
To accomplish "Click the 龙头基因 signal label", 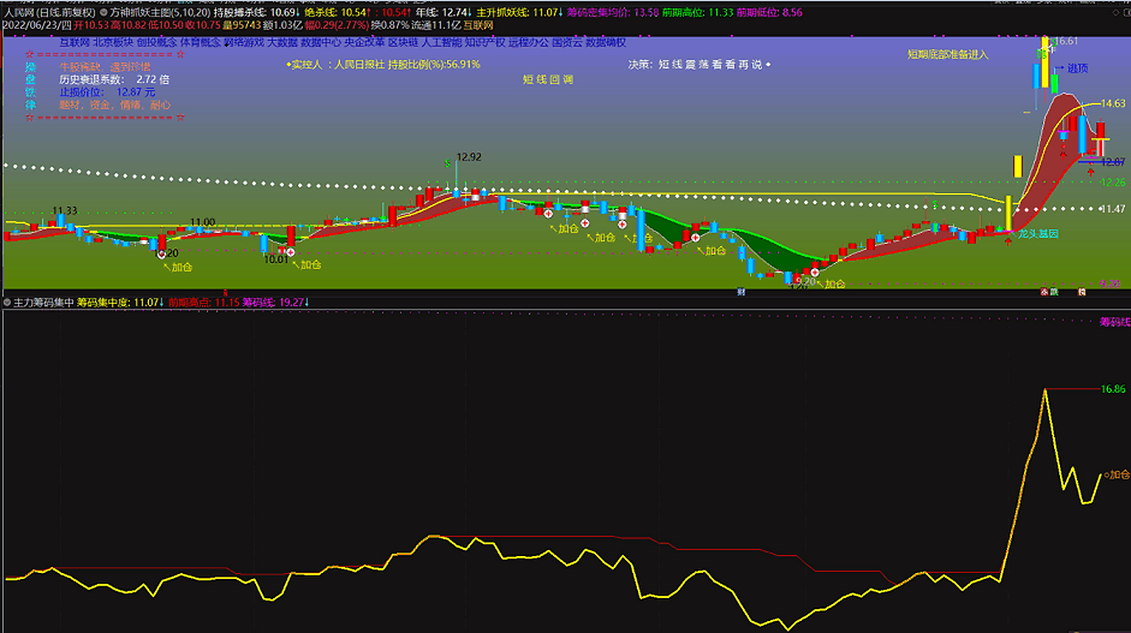I will (1037, 233).
